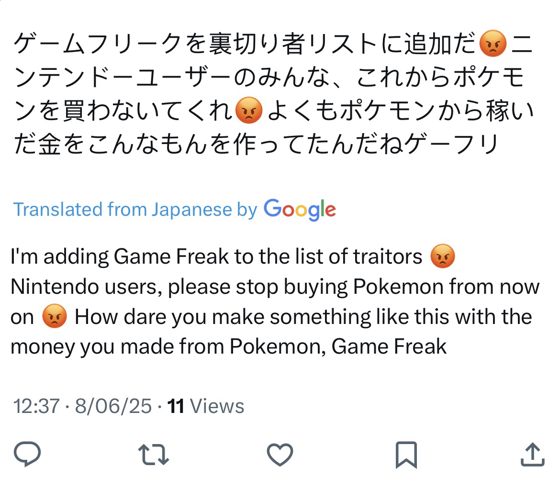Click the angry emoji after 追加だ
This screenshot has width=560, height=490.
coord(493,44)
